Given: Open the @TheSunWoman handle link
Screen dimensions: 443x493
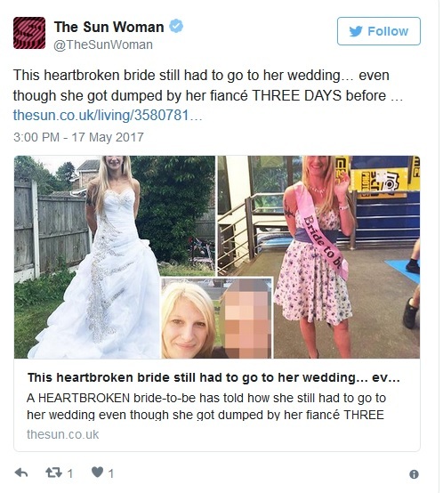Looking at the screenshot, I should 103,44.
